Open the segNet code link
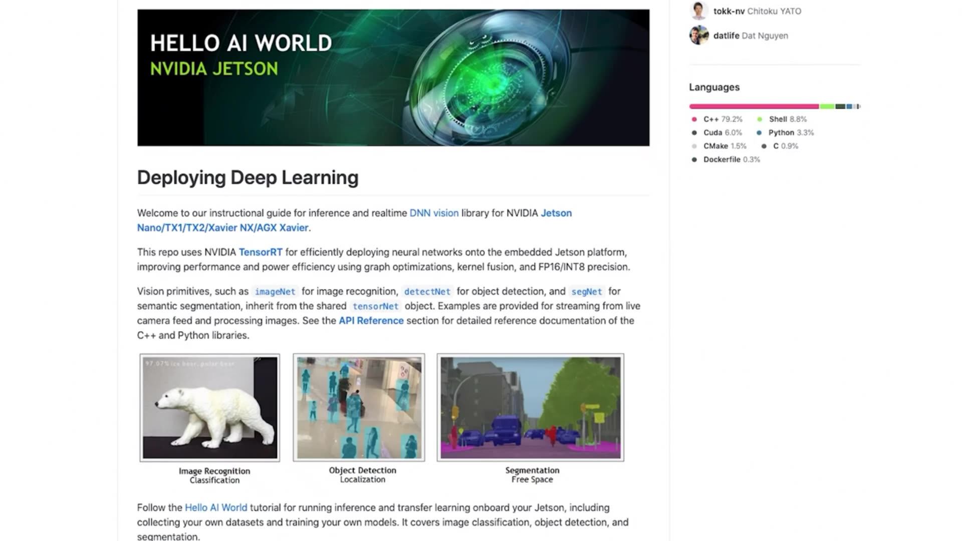The width and height of the screenshot is (962, 541). 586,292
